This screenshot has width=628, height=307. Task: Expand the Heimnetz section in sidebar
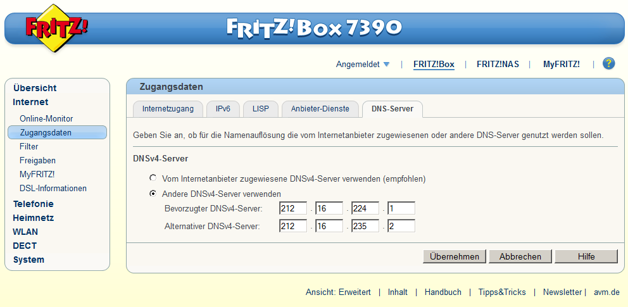point(33,218)
